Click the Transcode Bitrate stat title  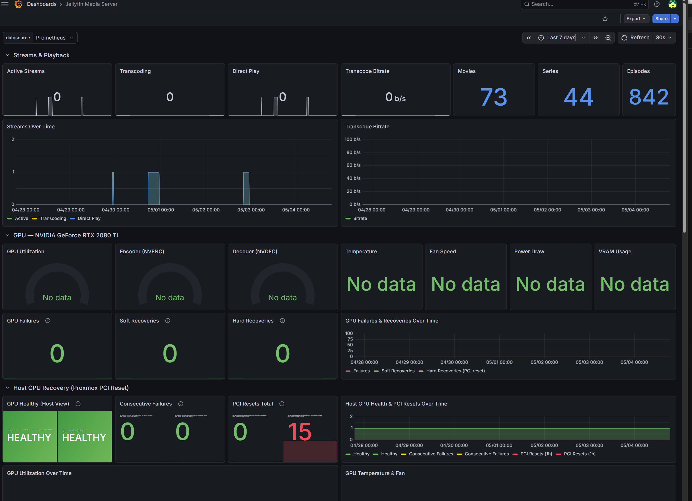(367, 71)
